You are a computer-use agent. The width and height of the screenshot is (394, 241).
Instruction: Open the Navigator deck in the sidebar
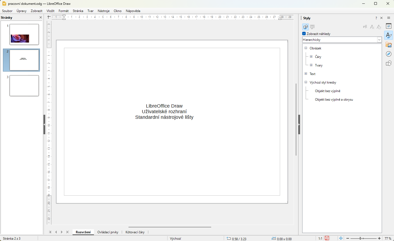[389, 54]
